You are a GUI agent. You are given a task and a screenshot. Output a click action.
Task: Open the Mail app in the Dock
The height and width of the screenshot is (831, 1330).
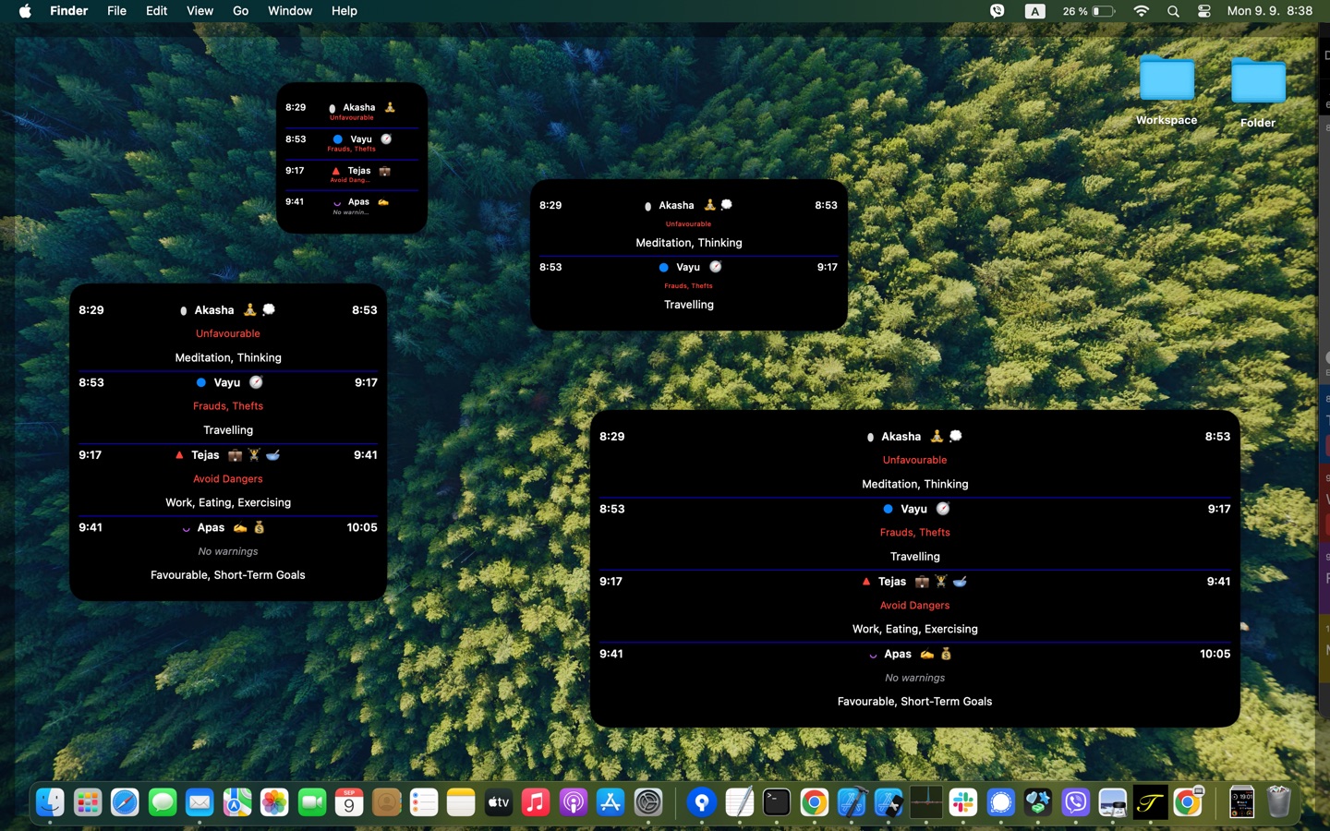coord(199,802)
